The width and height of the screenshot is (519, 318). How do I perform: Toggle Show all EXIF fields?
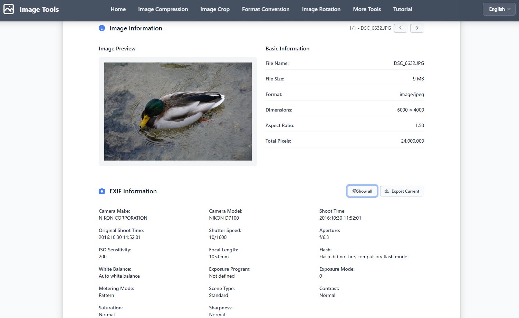pyautogui.click(x=362, y=191)
